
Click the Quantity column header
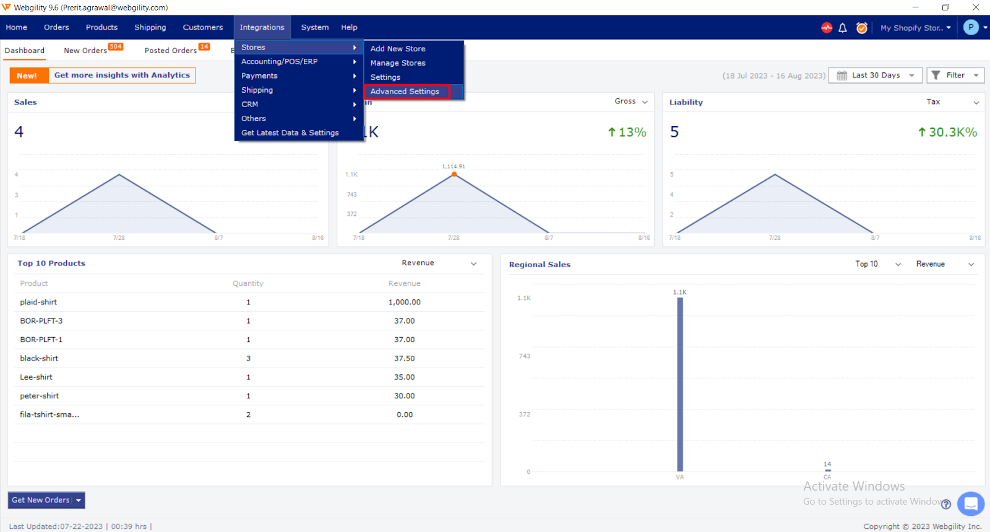point(248,283)
